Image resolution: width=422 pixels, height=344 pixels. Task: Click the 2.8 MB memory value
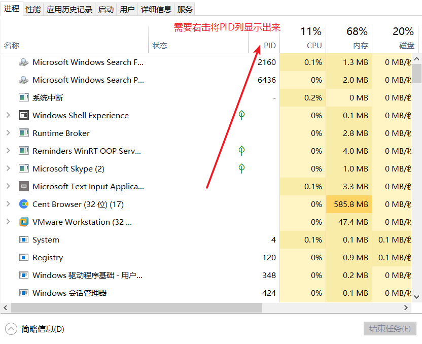tap(355, 133)
